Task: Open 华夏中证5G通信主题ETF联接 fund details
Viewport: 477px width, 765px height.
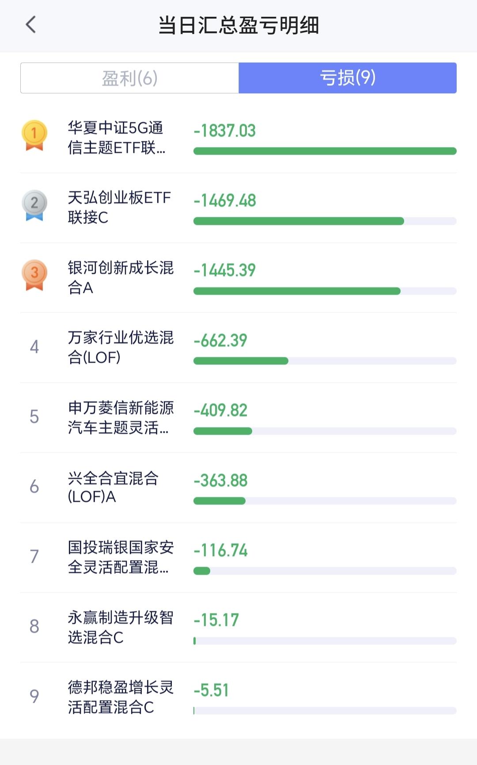Action: coord(117,138)
